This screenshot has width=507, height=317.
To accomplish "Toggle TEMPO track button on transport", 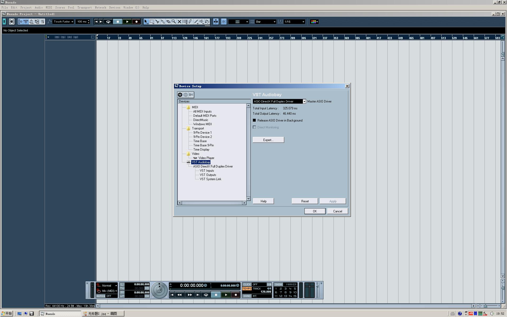I will tap(247, 289).
